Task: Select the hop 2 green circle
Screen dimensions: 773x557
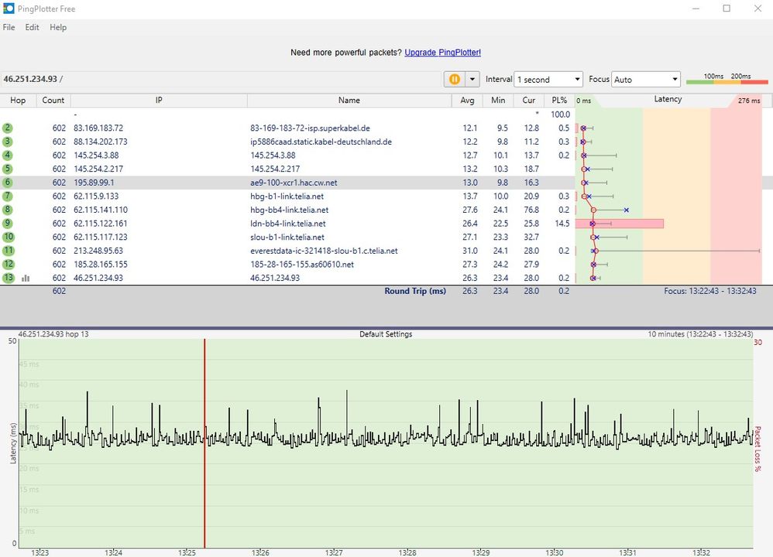Action: point(8,128)
